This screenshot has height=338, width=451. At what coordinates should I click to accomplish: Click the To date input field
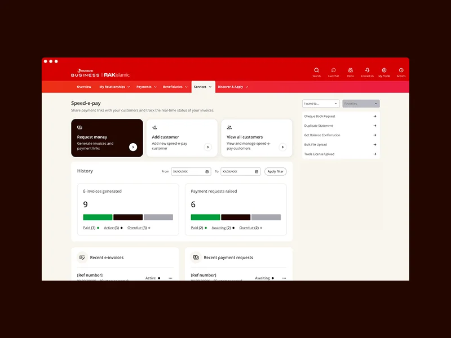coord(241,172)
